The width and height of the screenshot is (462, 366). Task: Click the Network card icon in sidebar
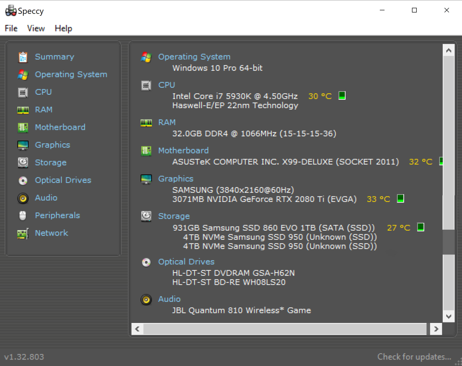coord(23,233)
